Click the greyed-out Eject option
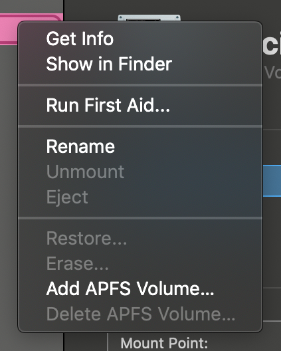The height and width of the screenshot is (351, 281). point(67,197)
